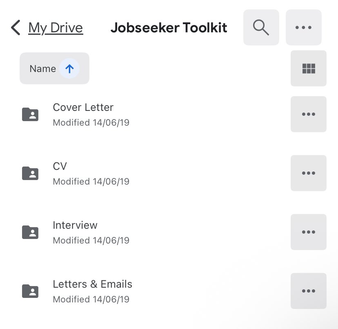Open the Interview folder icon
Viewport: 338px width, 329px height.
30,232
